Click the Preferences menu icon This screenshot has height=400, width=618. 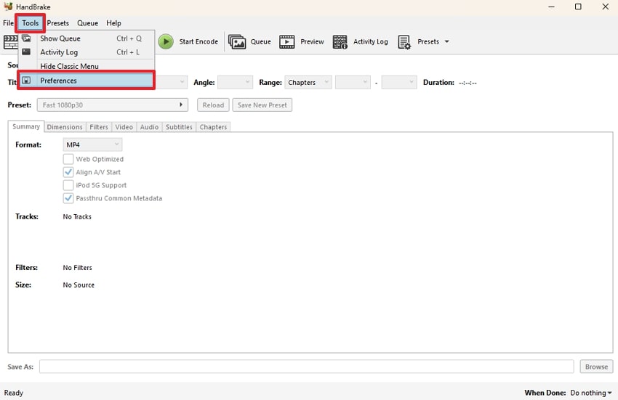click(26, 81)
